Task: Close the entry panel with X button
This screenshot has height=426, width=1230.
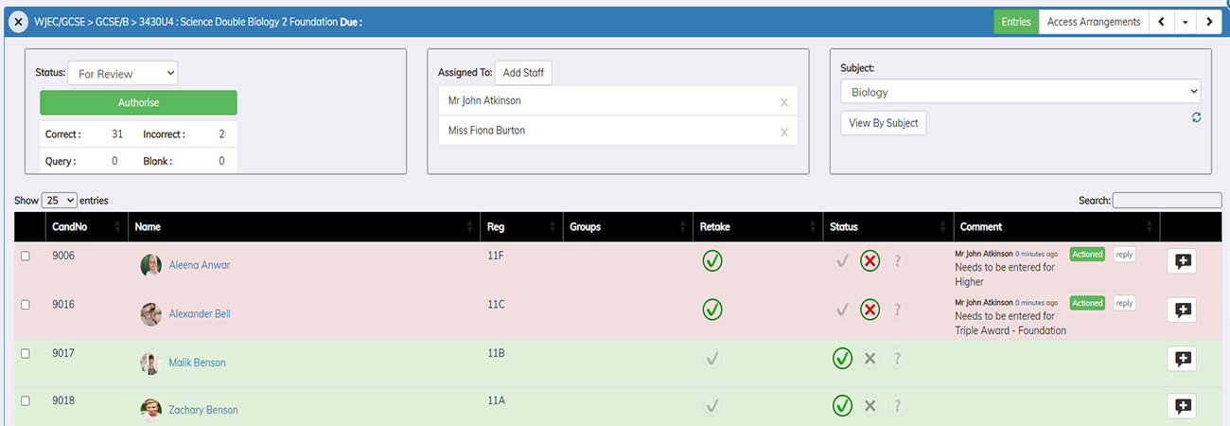Action: click(x=19, y=22)
